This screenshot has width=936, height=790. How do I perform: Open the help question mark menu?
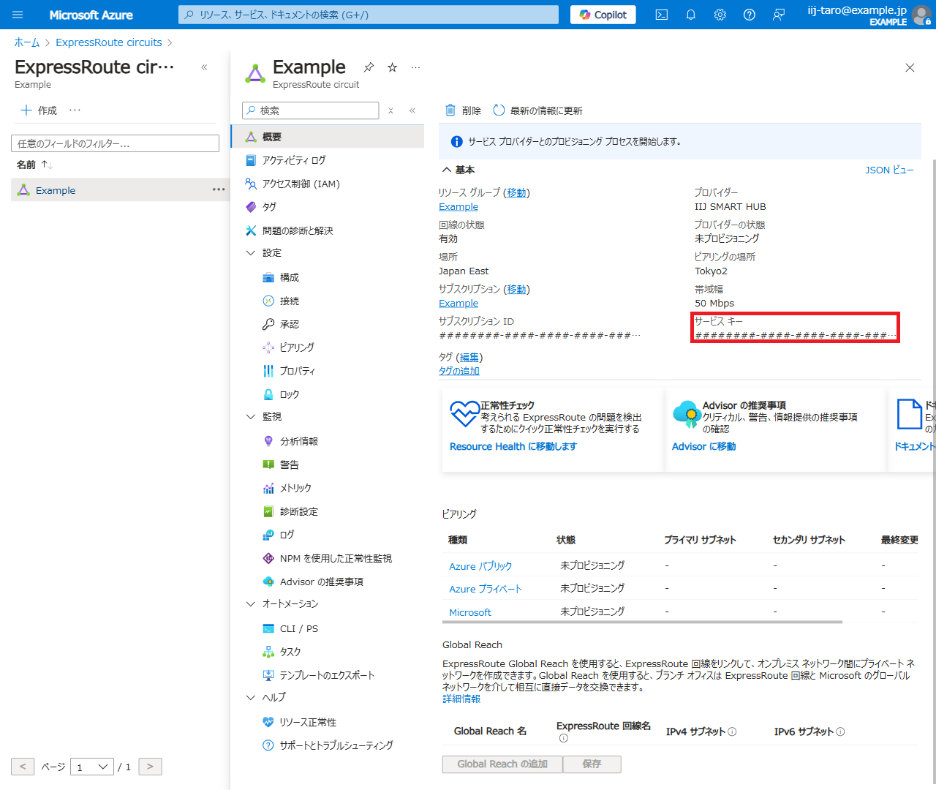750,15
